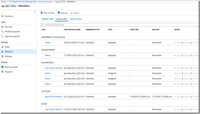Select the Active roles tab

[x=61, y=19]
